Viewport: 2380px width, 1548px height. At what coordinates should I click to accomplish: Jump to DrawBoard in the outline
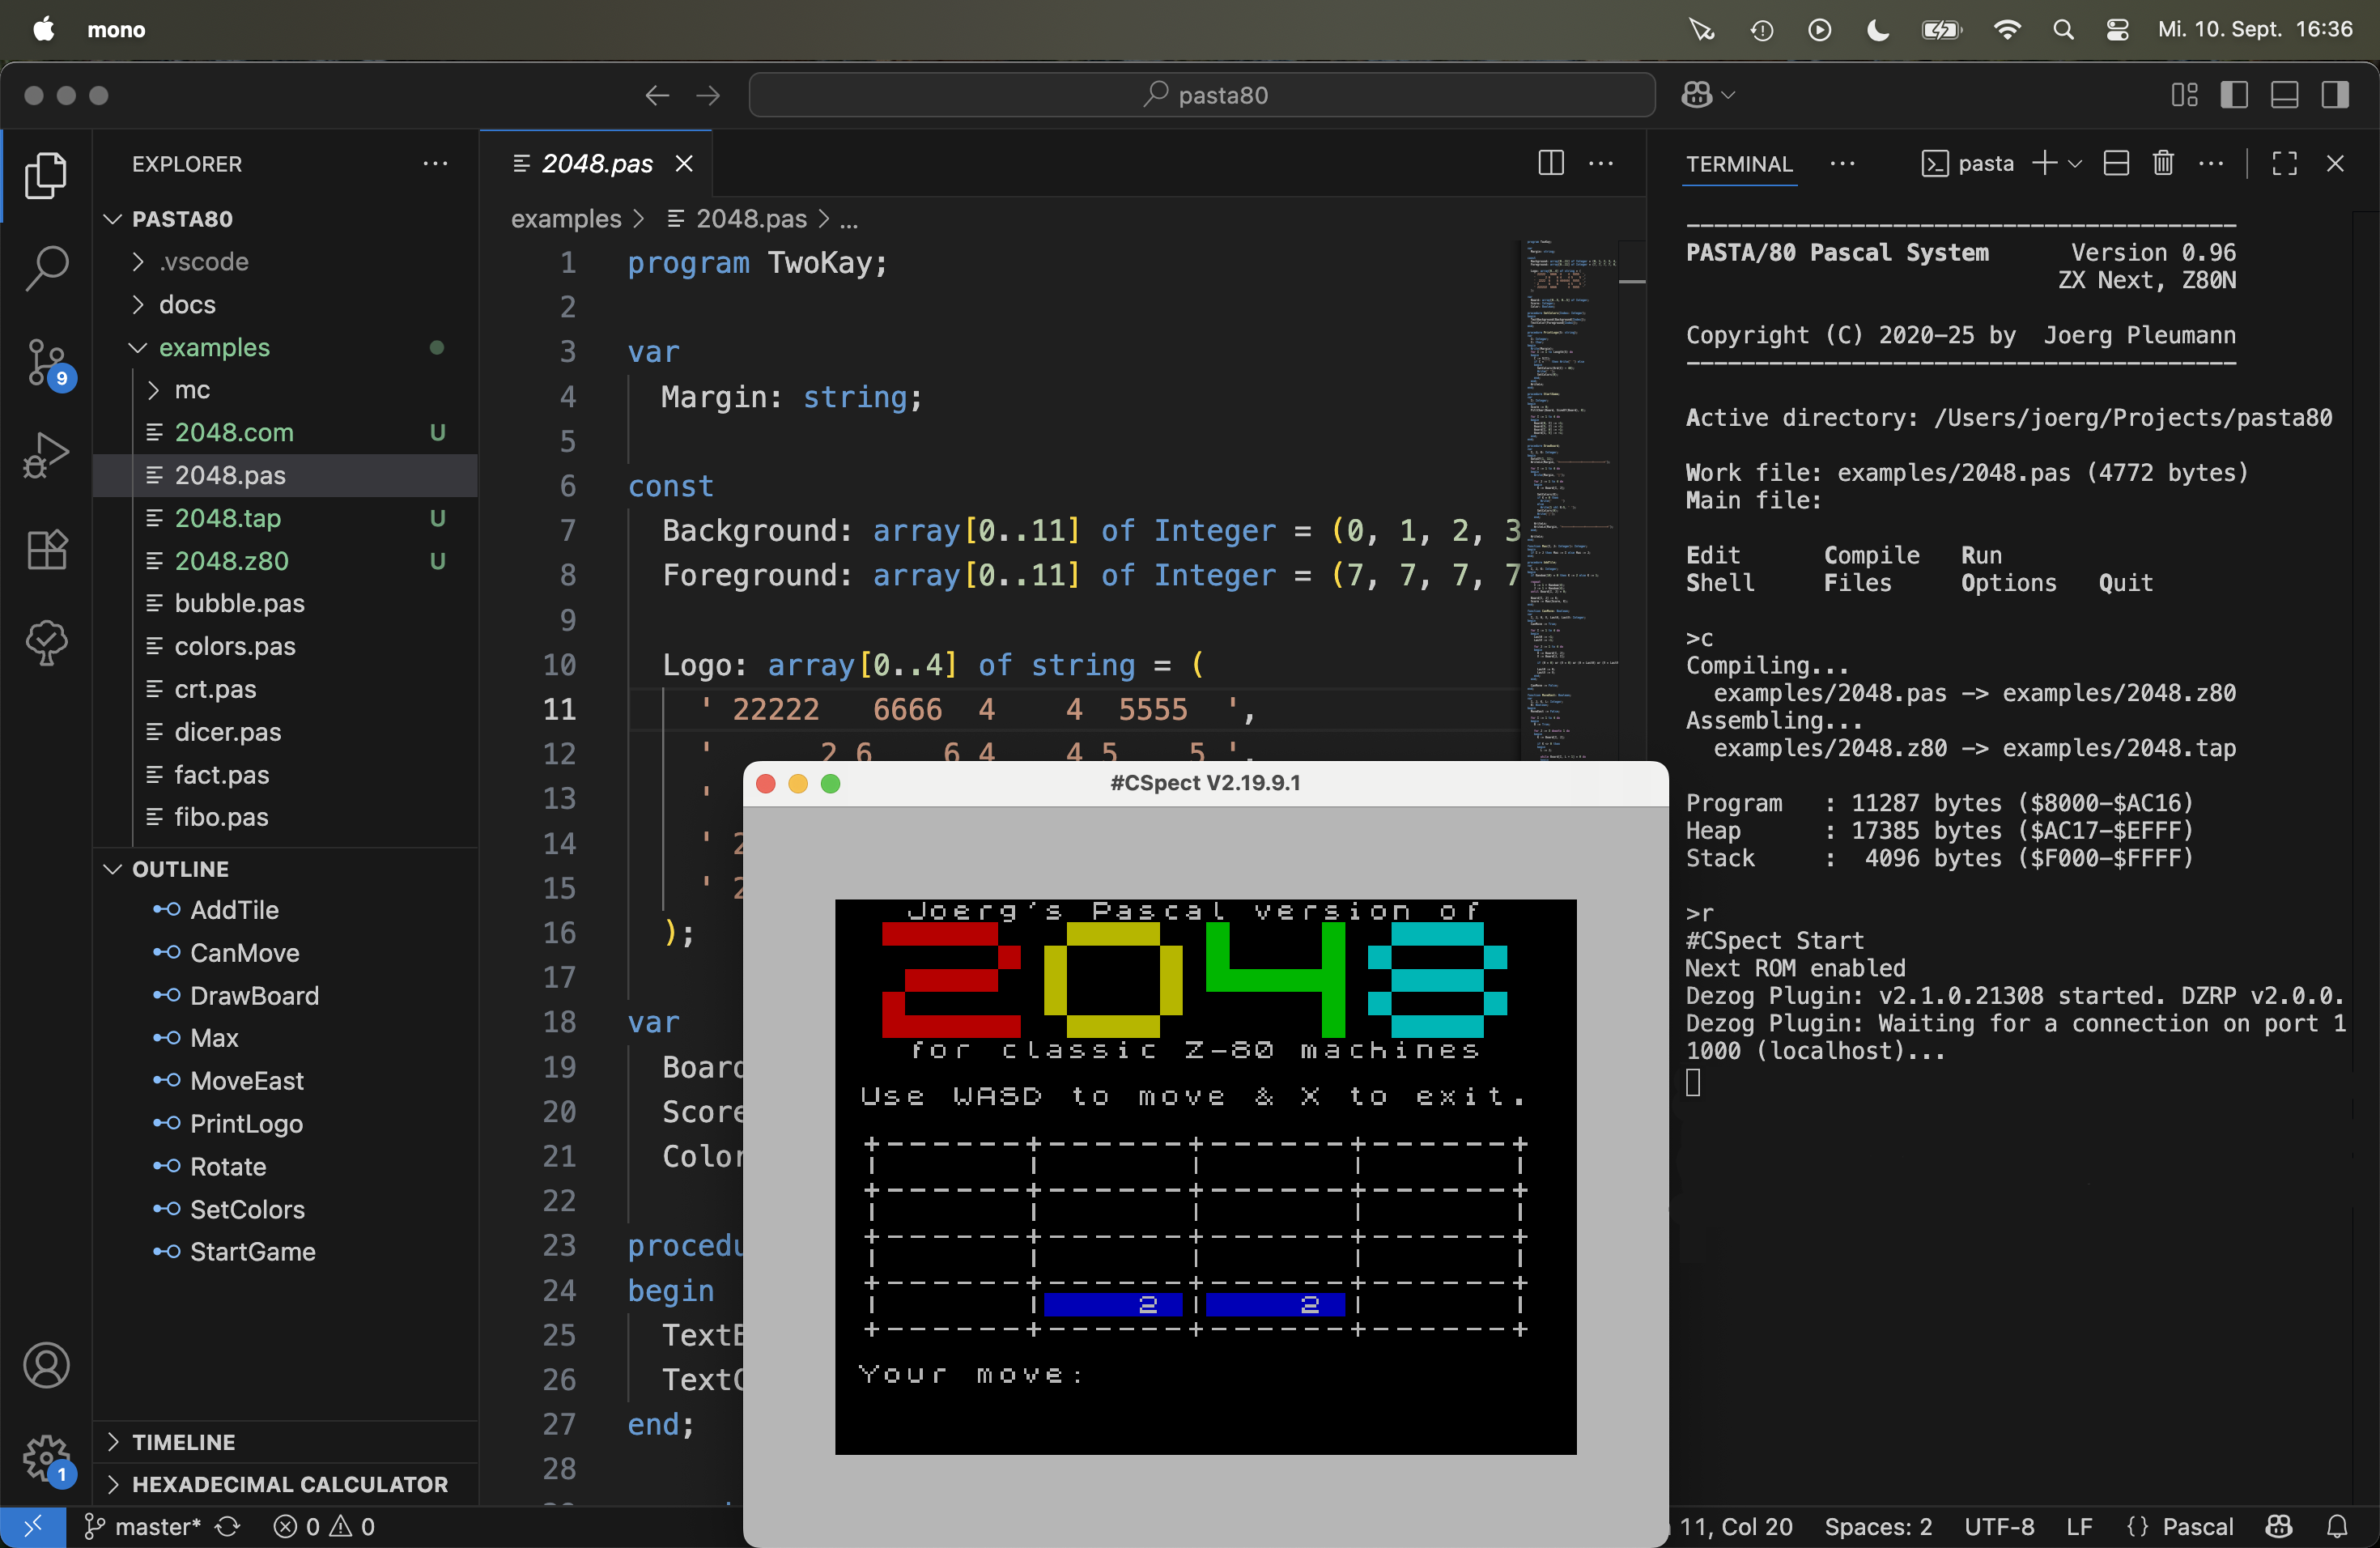tap(285, 996)
